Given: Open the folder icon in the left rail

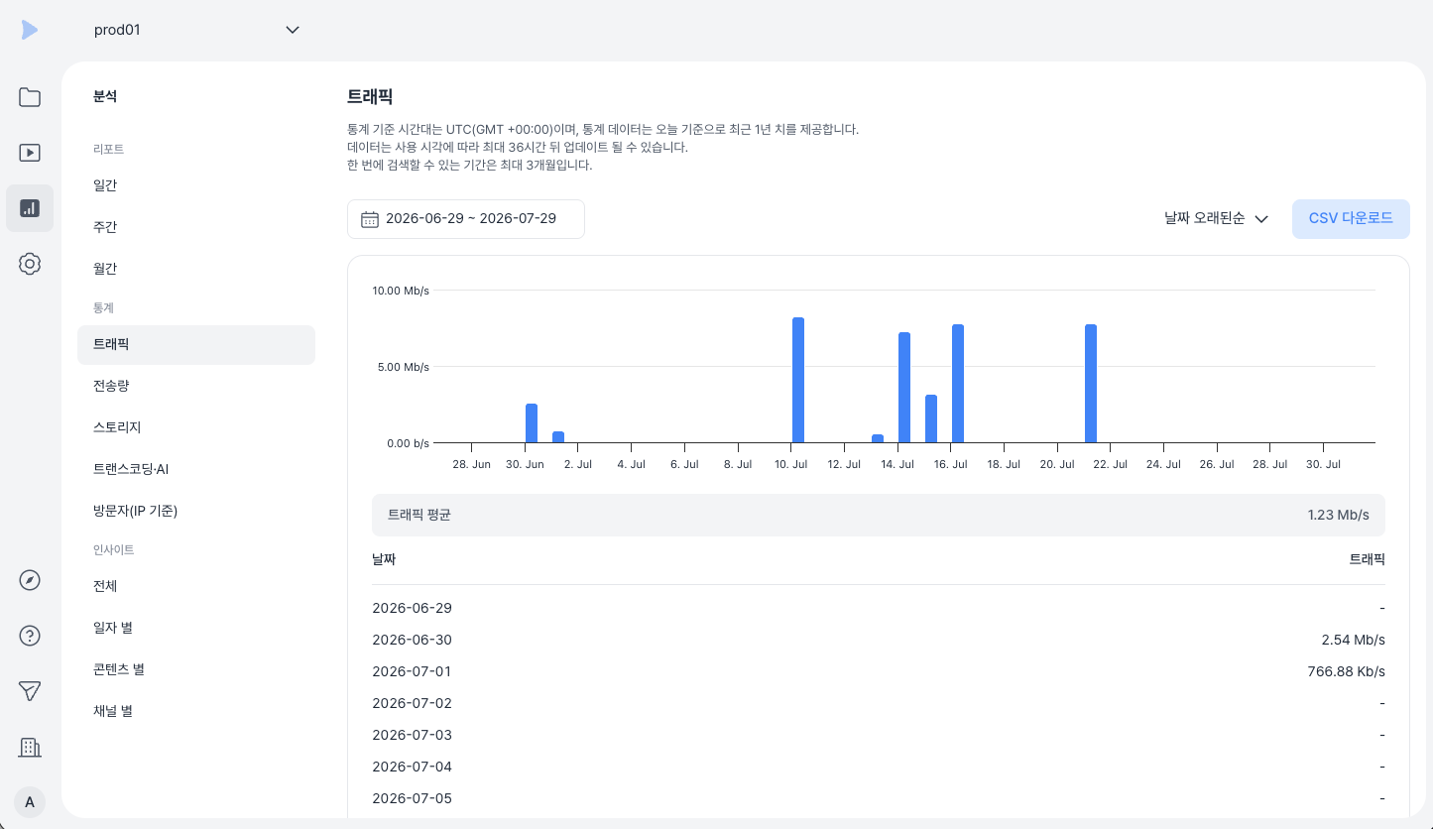Looking at the screenshot, I should 30,97.
